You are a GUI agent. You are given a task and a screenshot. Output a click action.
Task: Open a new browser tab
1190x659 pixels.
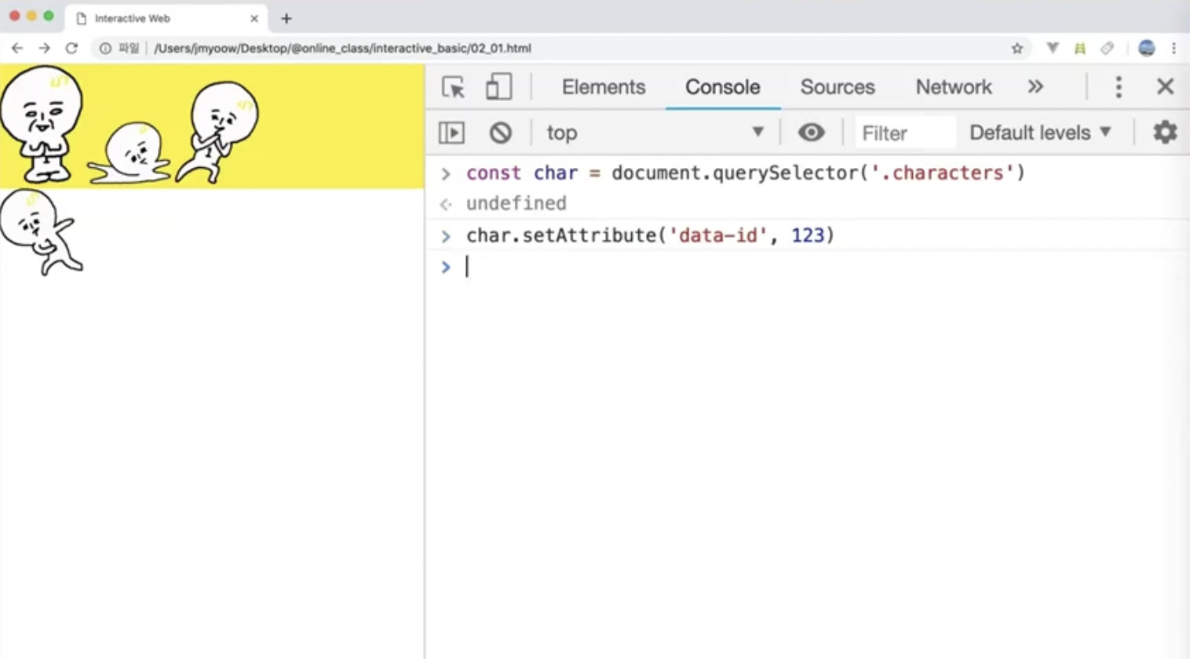pos(287,18)
